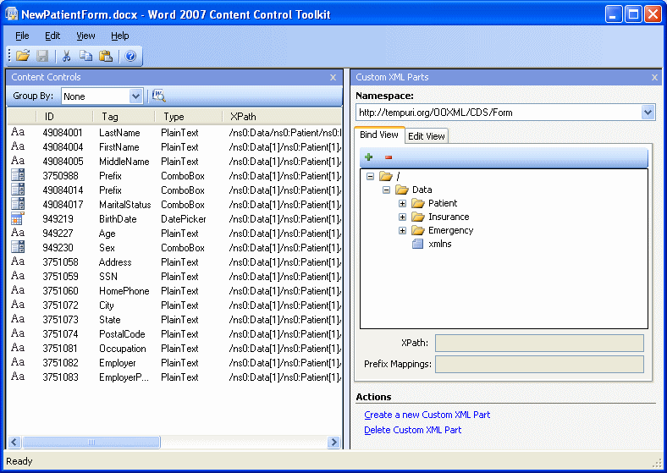Select the MiddleName row
Image resolution: width=667 pixels, height=473 pixels.
point(174,162)
